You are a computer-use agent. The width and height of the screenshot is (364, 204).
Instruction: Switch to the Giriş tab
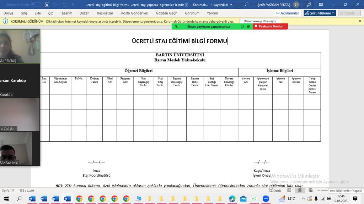(24, 13)
